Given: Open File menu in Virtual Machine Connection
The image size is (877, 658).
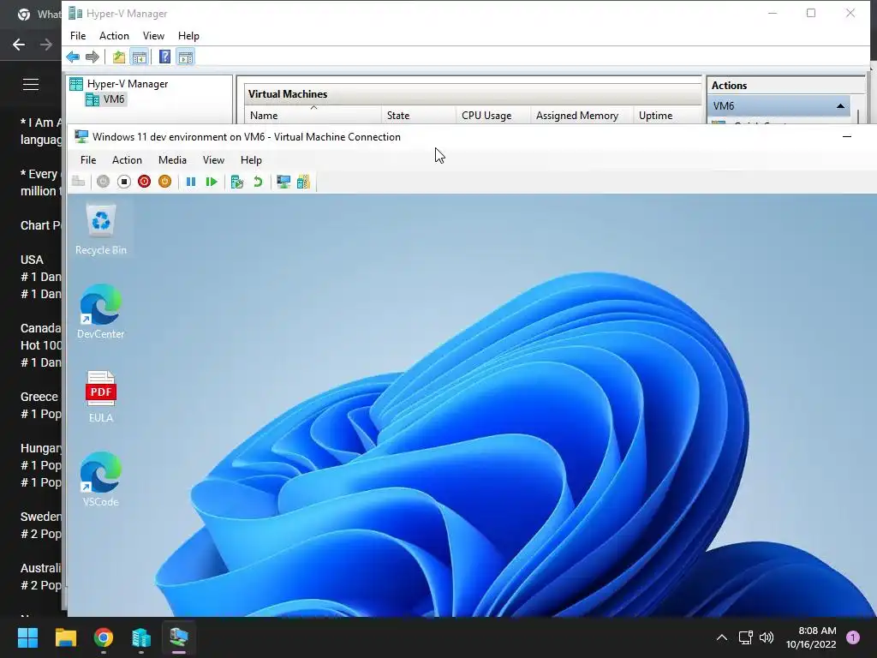Looking at the screenshot, I should (x=88, y=160).
